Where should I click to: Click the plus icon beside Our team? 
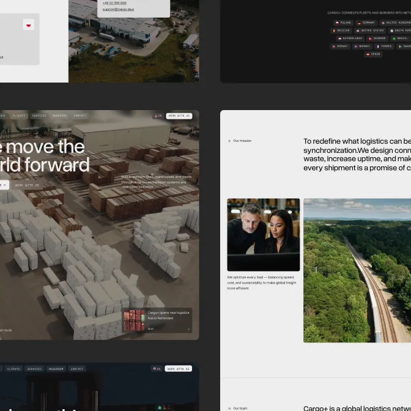click(229, 409)
